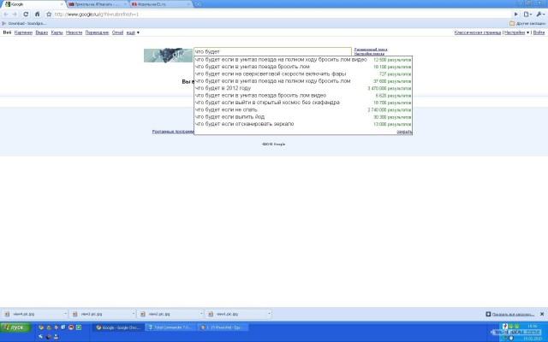
Task: Expand the ещё more-services dropdown
Action: point(133,32)
